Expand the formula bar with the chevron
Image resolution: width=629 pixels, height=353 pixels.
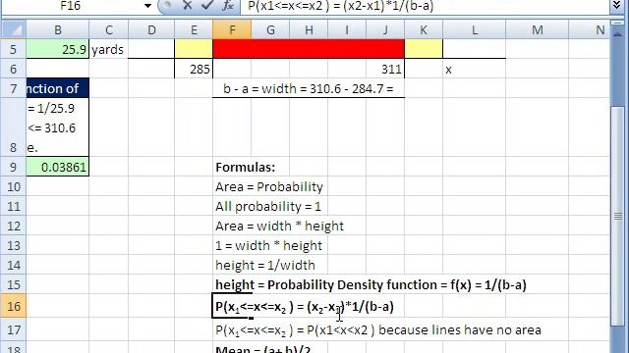coord(617,6)
